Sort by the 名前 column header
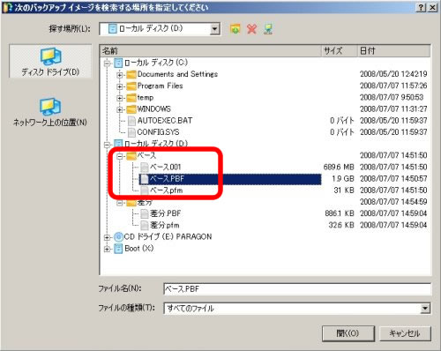The height and width of the screenshot is (351, 441). click(x=210, y=51)
